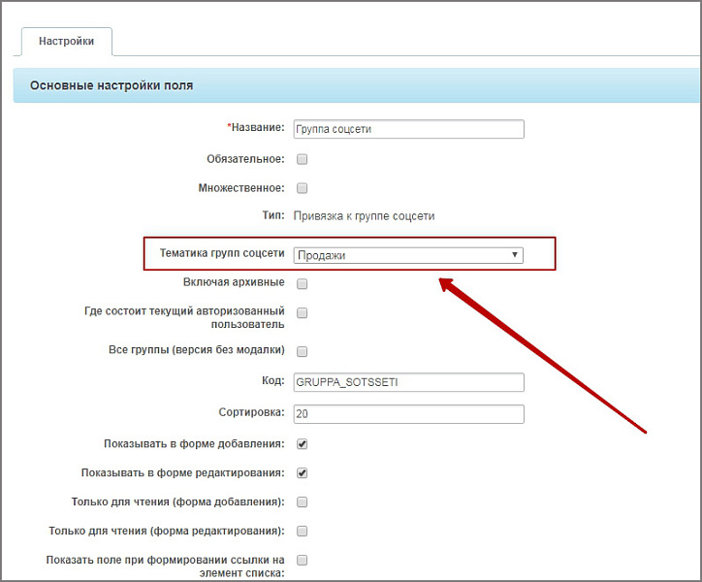
Task: Check the Включая архивные option
Action: click(x=303, y=283)
